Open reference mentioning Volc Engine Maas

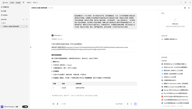point(175,87)
